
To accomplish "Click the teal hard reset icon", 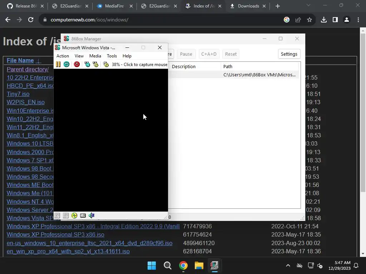I will (x=66, y=64).
